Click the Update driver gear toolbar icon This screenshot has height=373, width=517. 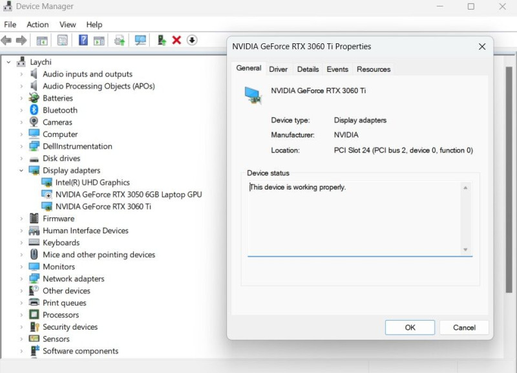(x=120, y=41)
